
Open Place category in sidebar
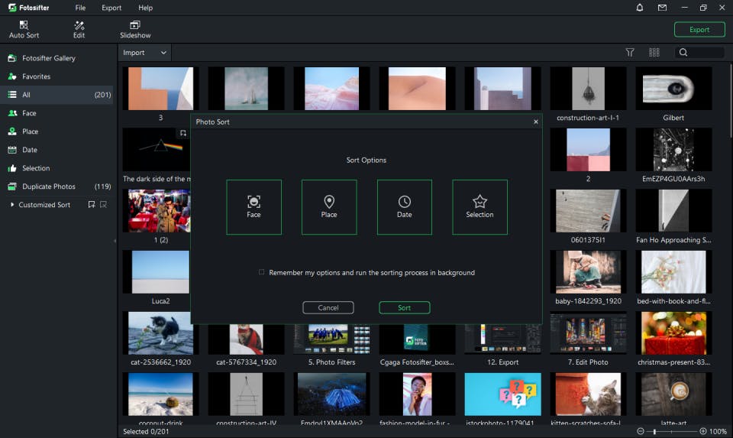click(x=57, y=131)
